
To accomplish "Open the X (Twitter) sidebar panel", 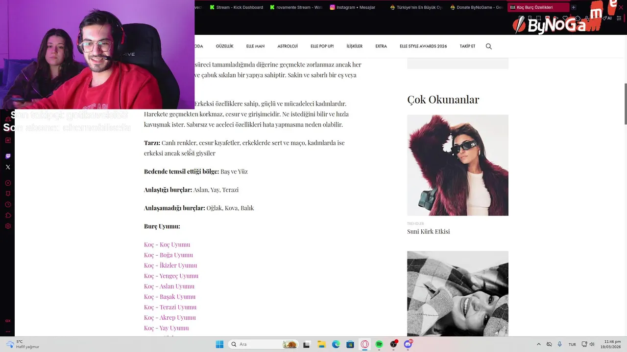I will click(8, 167).
